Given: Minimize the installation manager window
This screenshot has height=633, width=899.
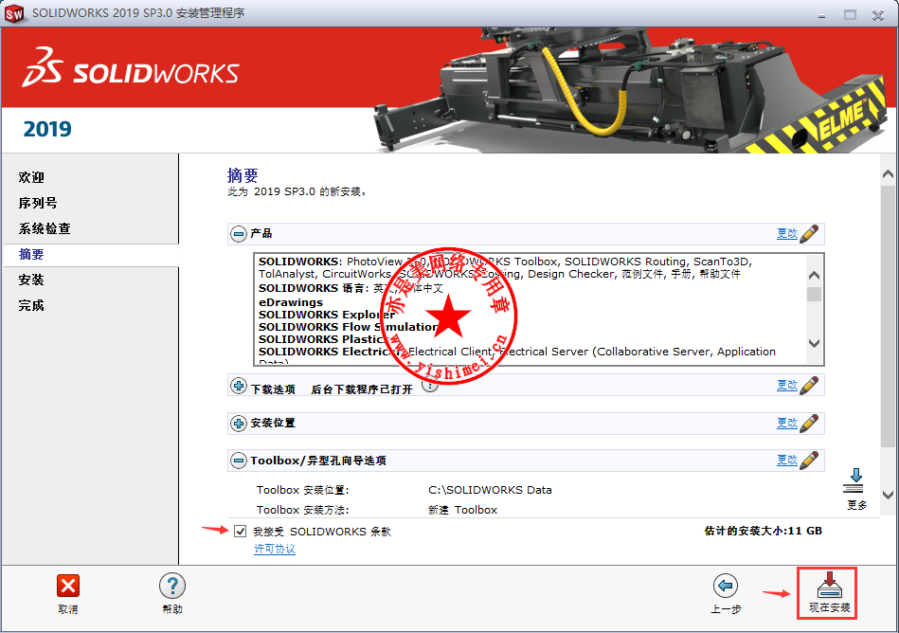Looking at the screenshot, I should [821, 15].
